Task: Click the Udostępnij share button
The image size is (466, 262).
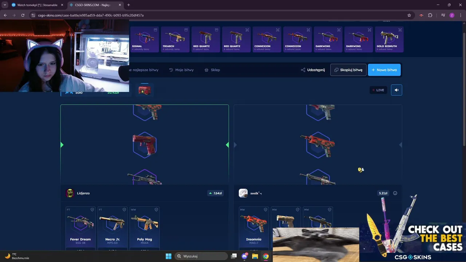Action: [313, 70]
